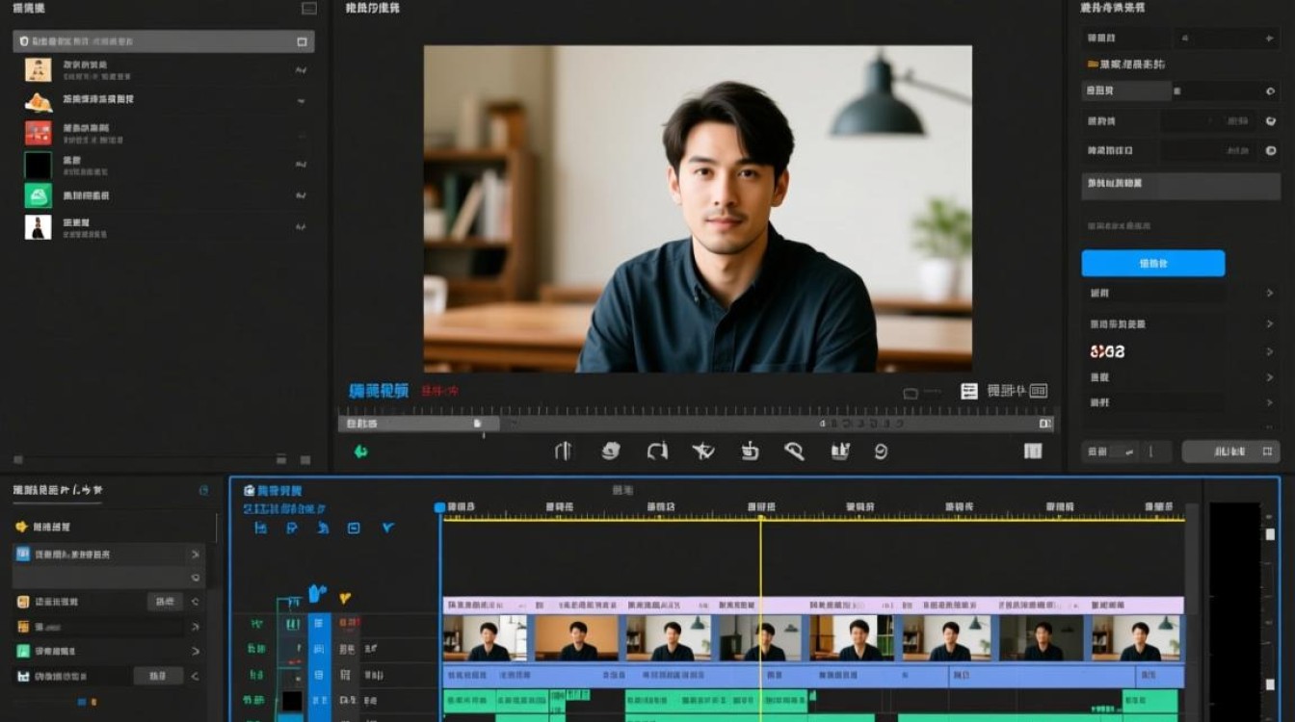
Task: Click the teal icon beside the lower-left panel title
Action: tap(203, 490)
